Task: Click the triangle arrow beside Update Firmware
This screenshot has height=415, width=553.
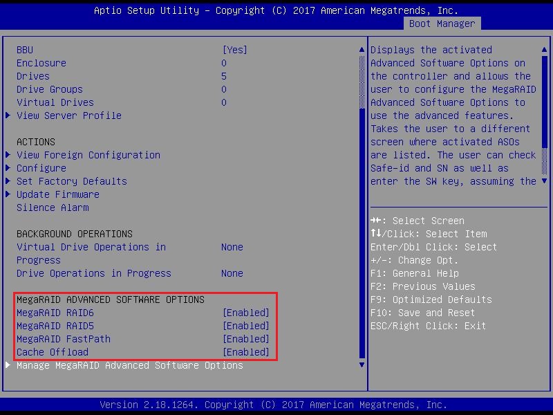Action: pyautogui.click(x=8, y=194)
